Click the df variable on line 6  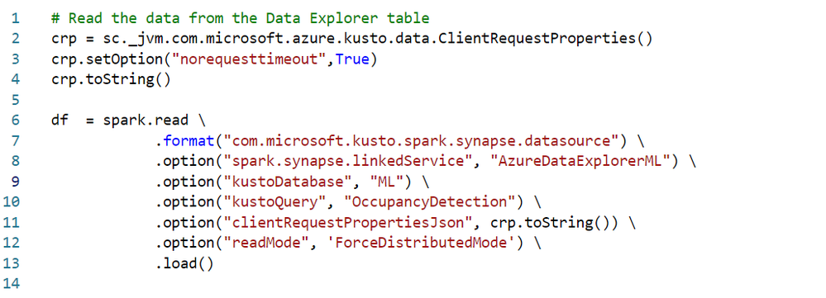click(60, 121)
